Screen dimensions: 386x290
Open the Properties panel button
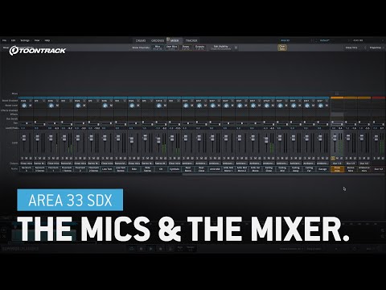coord(376,48)
